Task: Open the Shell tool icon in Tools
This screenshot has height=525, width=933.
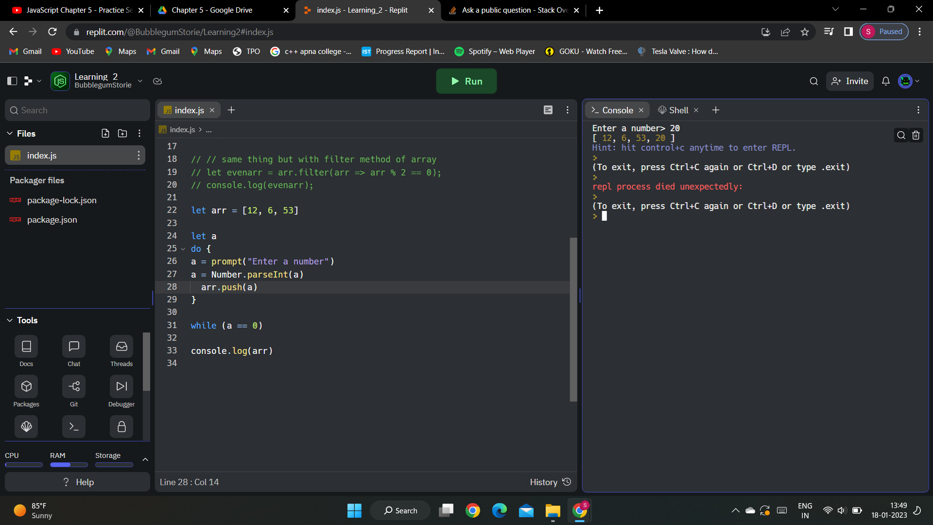Action: [26, 427]
